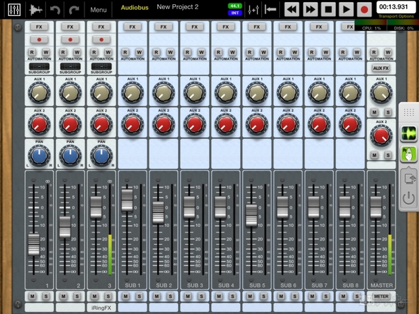Open the Menu
The width and height of the screenshot is (419, 314).
click(x=98, y=10)
